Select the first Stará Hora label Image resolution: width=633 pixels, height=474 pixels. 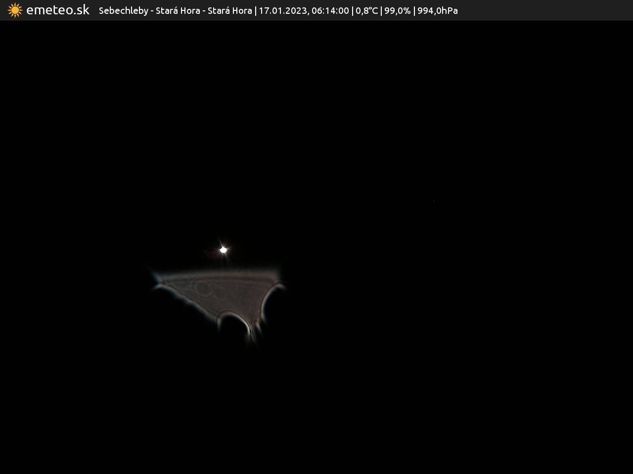tap(178, 11)
